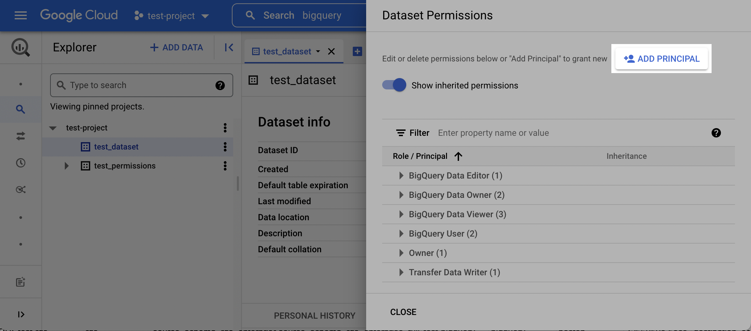
Task: Open help for Explorer search
Action: coord(220,85)
